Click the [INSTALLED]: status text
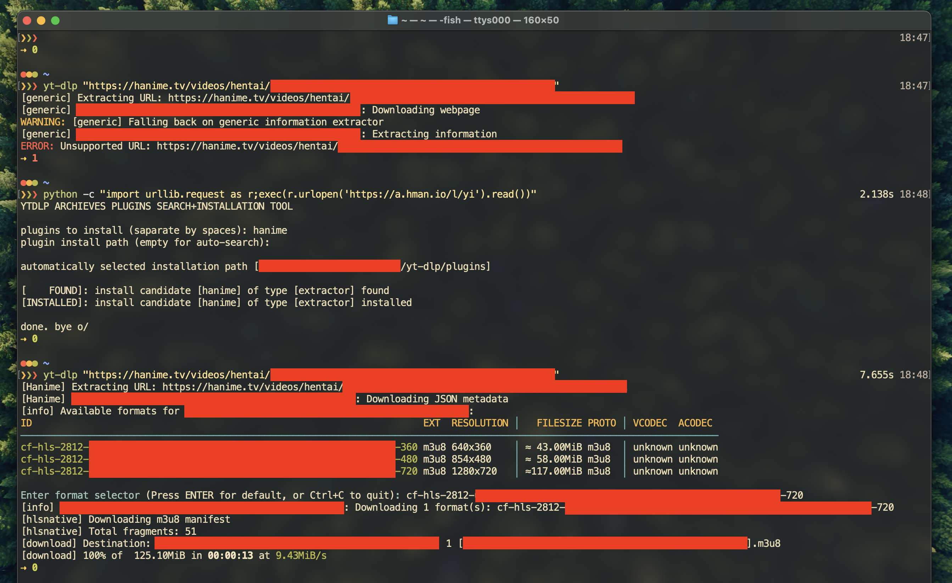Screen dimensions: 952x583 click(x=55, y=302)
